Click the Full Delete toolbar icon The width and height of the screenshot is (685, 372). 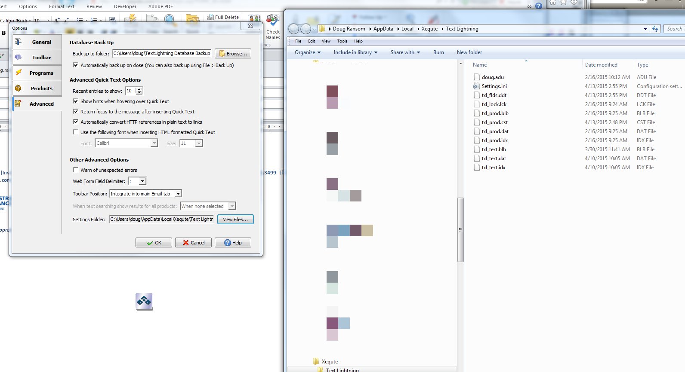coord(210,17)
